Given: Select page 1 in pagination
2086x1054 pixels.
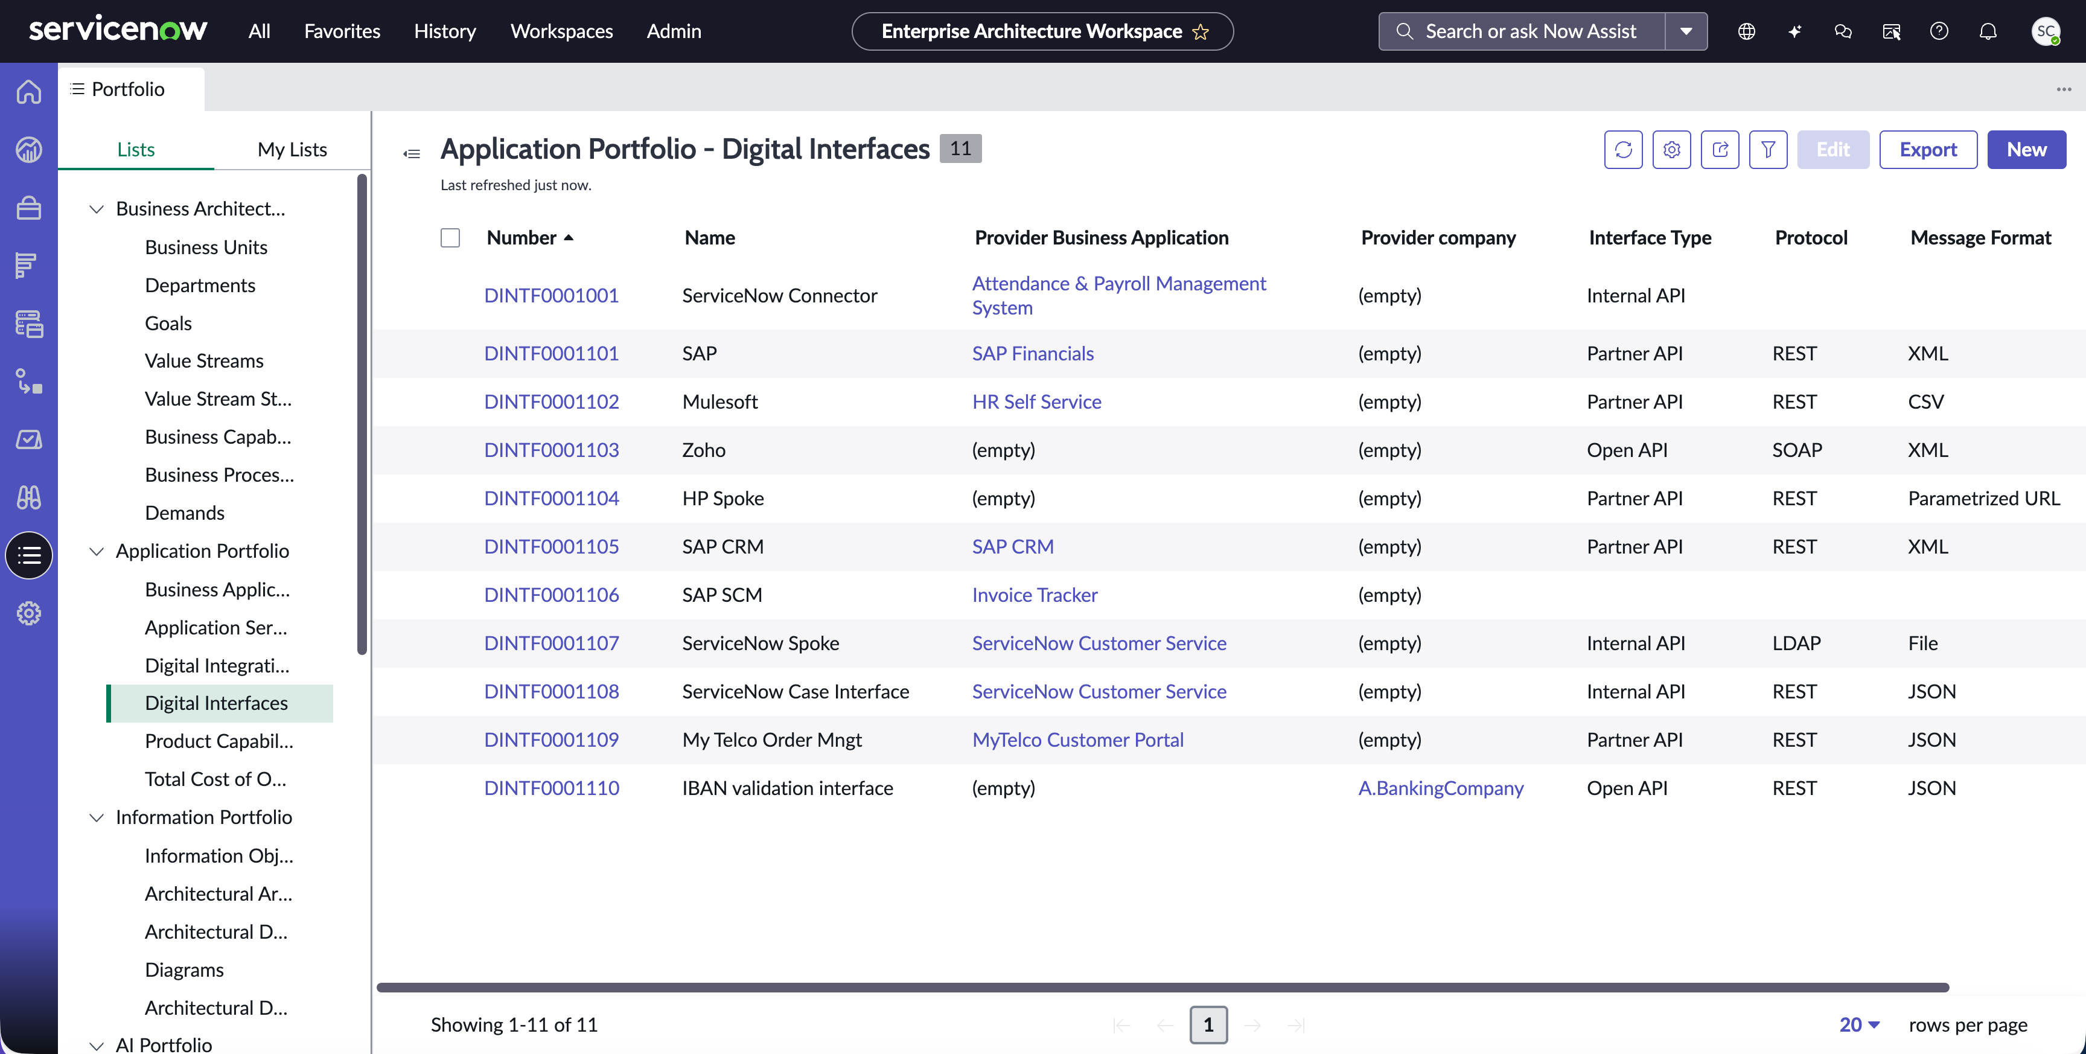Looking at the screenshot, I should [x=1208, y=1025].
